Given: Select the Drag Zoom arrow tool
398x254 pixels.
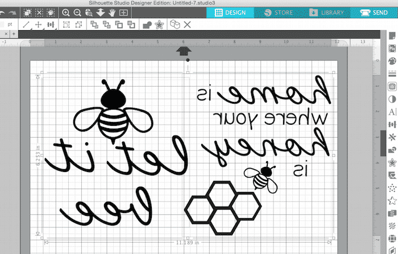Looking at the screenshot, I should [101, 13].
